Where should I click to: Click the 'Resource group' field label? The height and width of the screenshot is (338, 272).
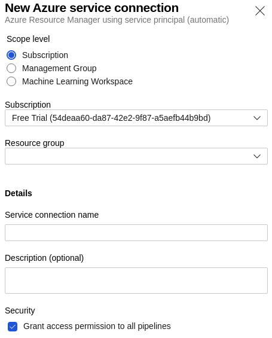35,143
